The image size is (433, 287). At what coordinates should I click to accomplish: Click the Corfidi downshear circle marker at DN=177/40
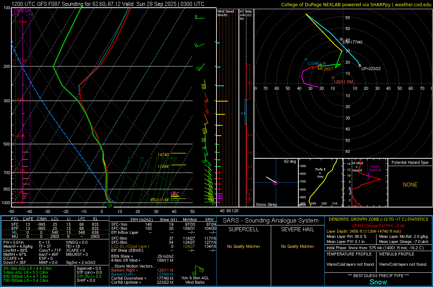(x=341, y=40)
